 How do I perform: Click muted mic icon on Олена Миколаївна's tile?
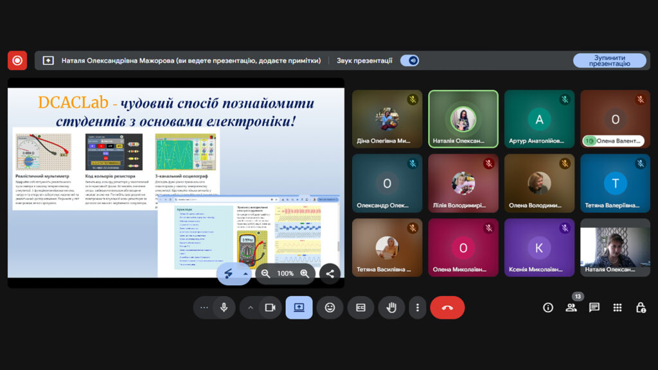tap(488, 228)
